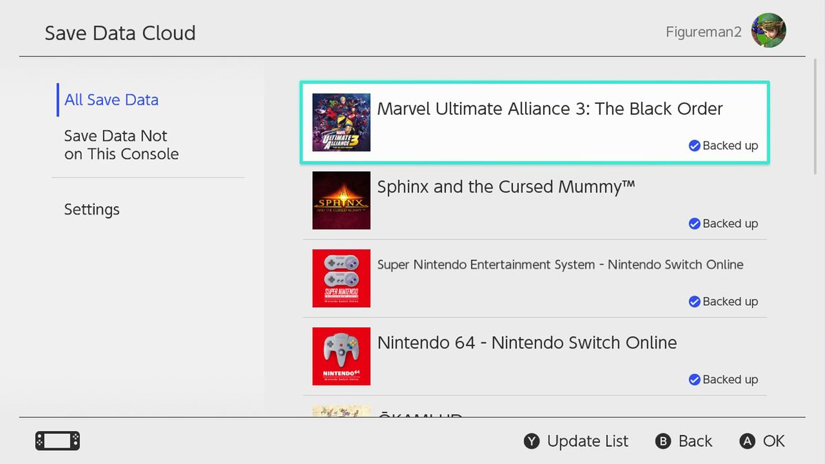Click the Nintendo 64 backed up checkmark
825x464 pixels.
[694, 379]
